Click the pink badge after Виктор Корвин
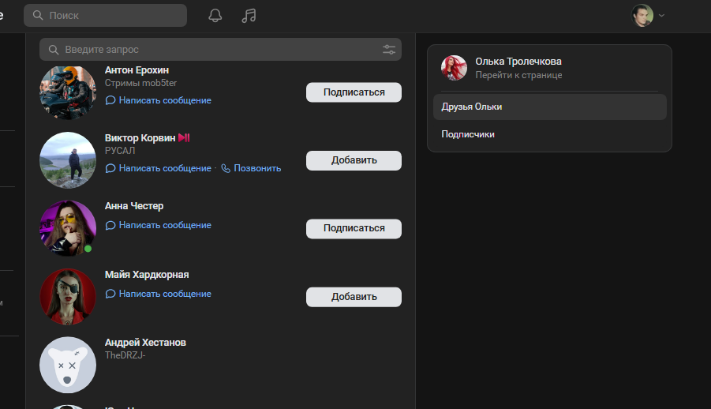The height and width of the screenshot is (409, 711). 184,138
